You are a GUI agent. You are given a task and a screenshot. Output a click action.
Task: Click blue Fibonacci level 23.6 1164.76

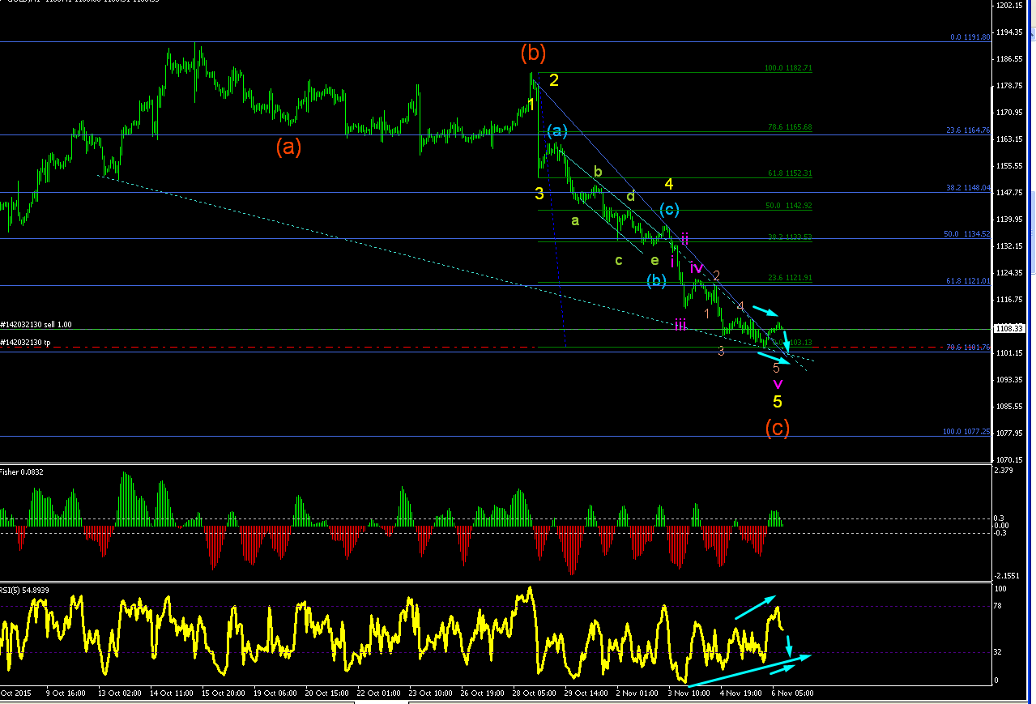point(969,130)
